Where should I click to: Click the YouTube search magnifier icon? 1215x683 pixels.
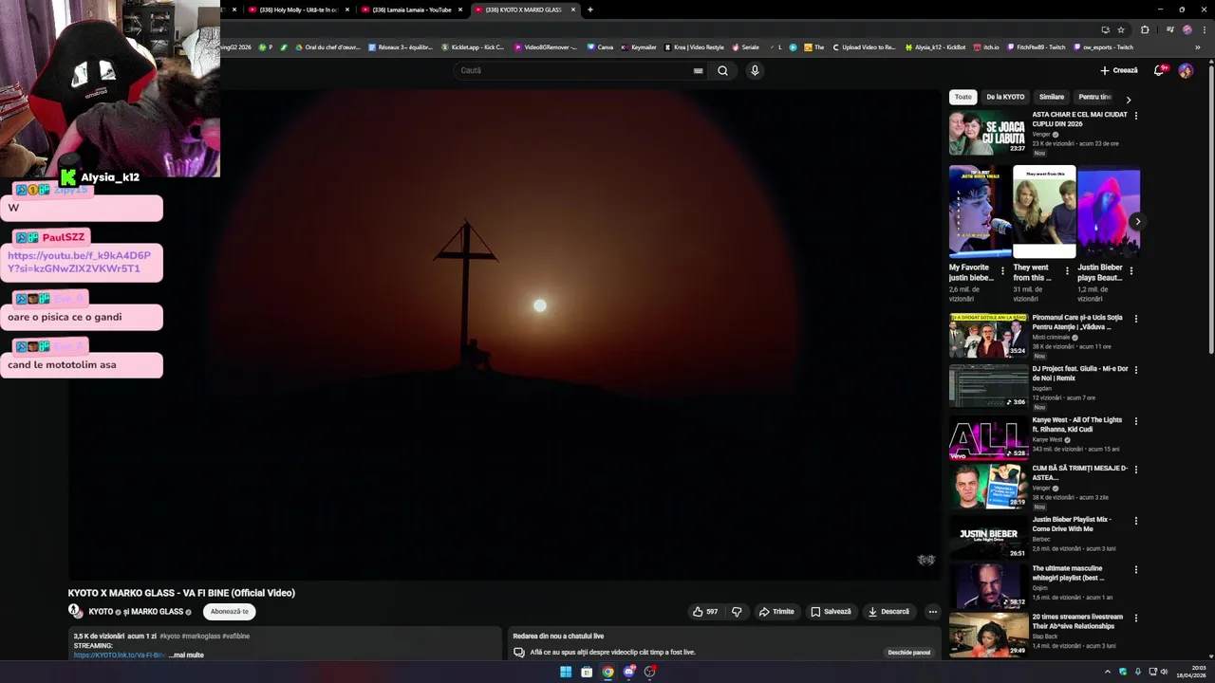pos(722,70)
